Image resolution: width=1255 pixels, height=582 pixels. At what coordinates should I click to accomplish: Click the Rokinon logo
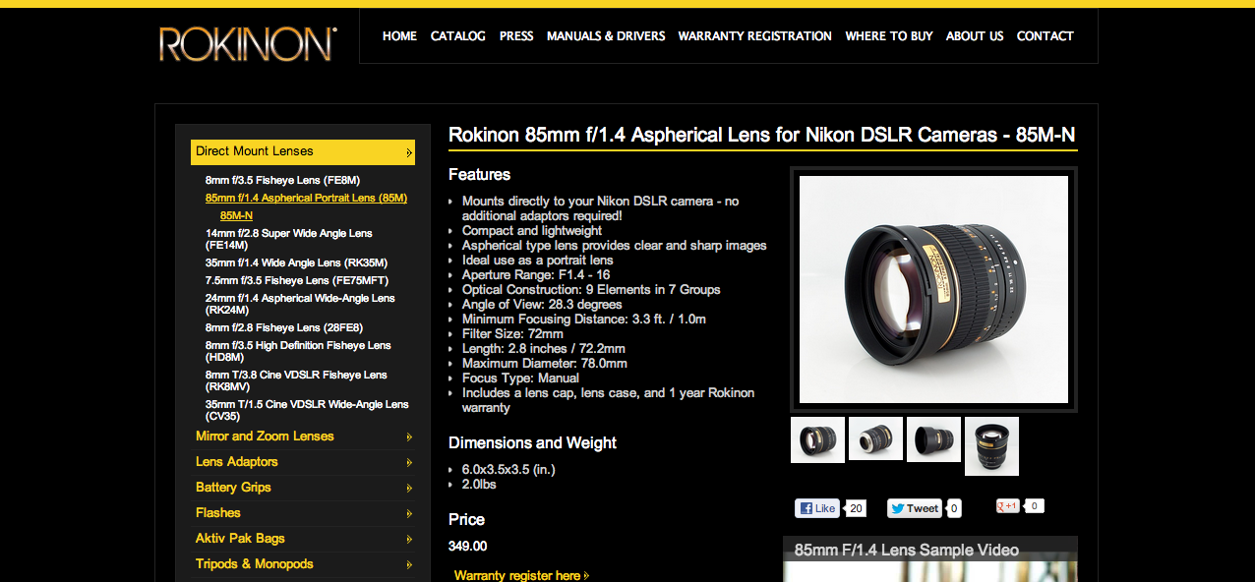tap(248, 44)
